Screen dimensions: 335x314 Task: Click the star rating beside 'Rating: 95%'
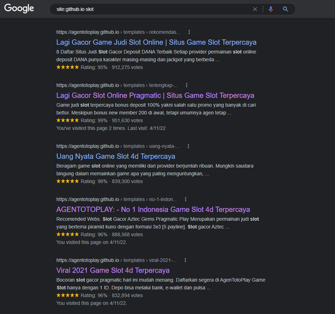click(x=68, y=67)
